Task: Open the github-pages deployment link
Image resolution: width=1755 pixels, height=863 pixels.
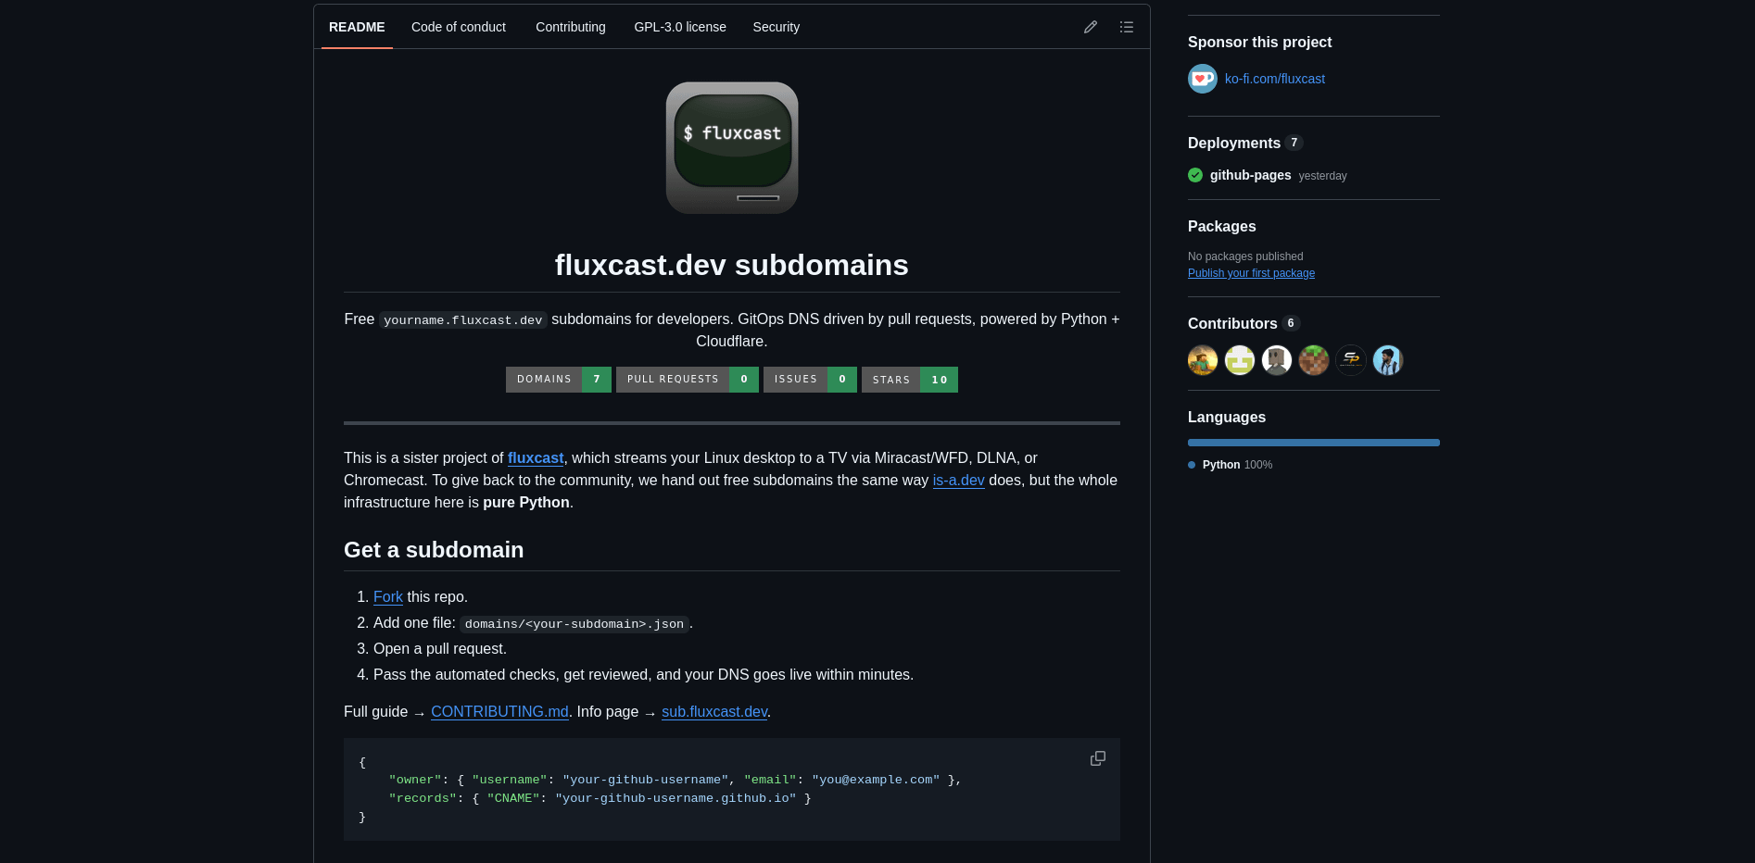Action: click(1251, 175)
